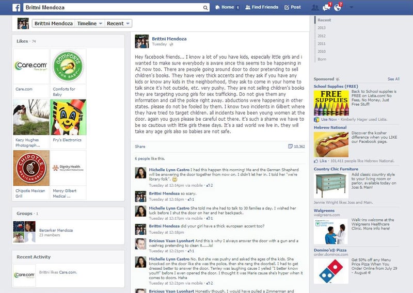This screenshot has width=413, height=293.
Task: Open the Chipotle Mexican Grill thumbnail
Action: [x=31, y=168]
